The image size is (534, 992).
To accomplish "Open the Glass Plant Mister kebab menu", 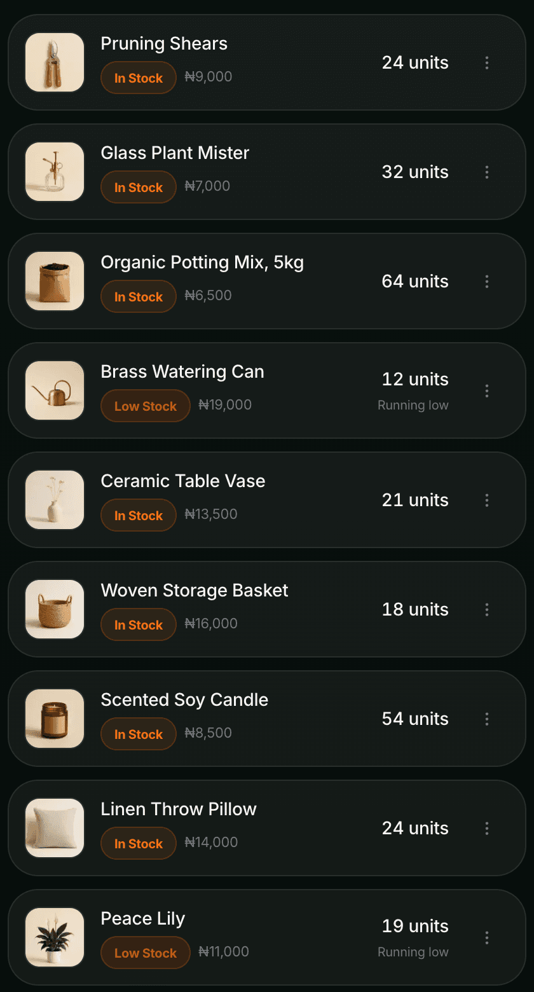I will pos(487,172).
